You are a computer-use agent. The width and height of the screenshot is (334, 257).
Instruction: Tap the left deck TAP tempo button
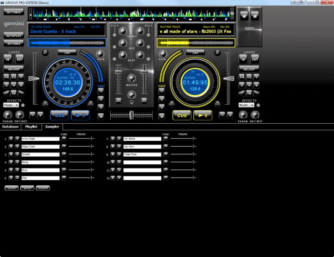(x=67, y=52)
